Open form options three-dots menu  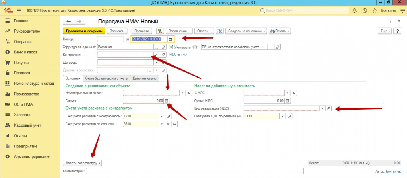pos(390,22)
